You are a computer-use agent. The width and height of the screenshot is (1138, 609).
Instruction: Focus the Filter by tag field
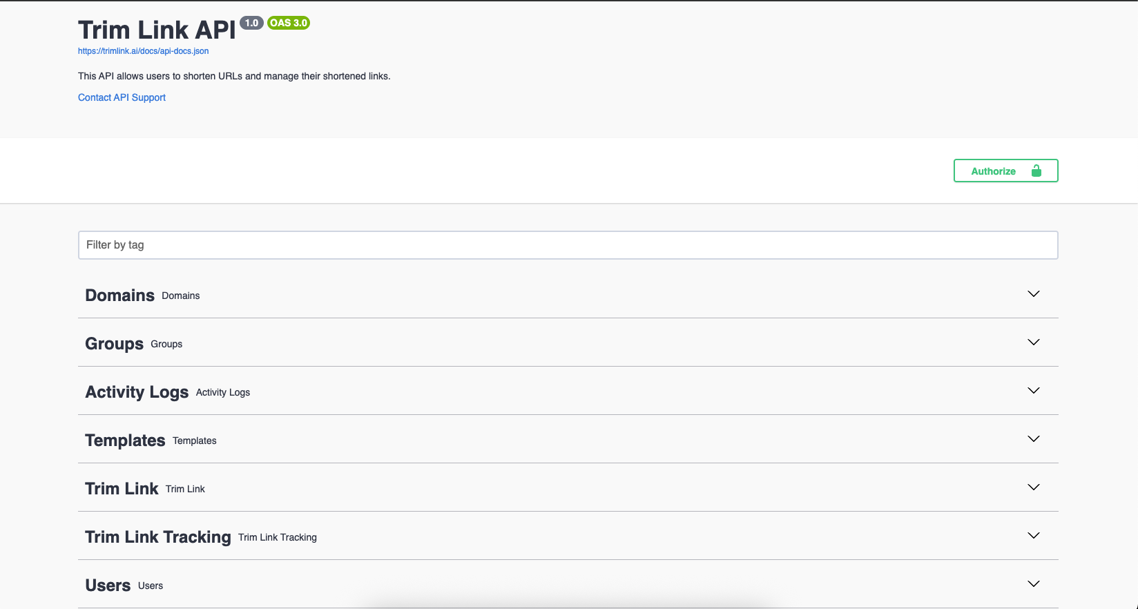[568, 245]
